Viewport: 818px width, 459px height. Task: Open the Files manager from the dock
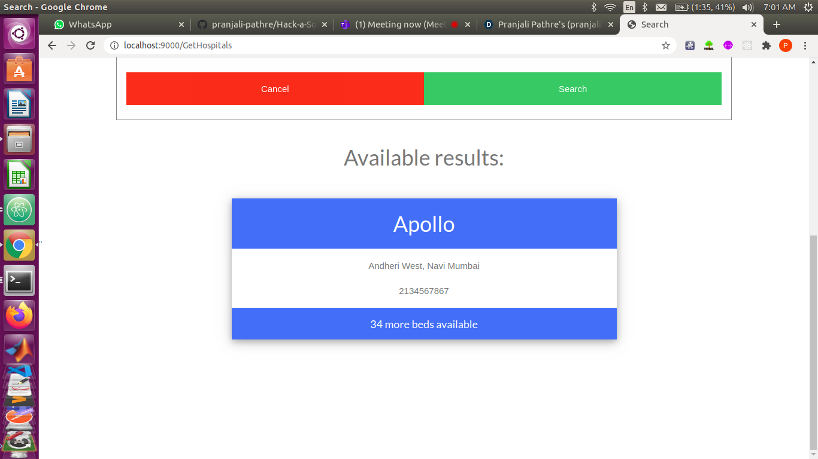click(19, 139)
